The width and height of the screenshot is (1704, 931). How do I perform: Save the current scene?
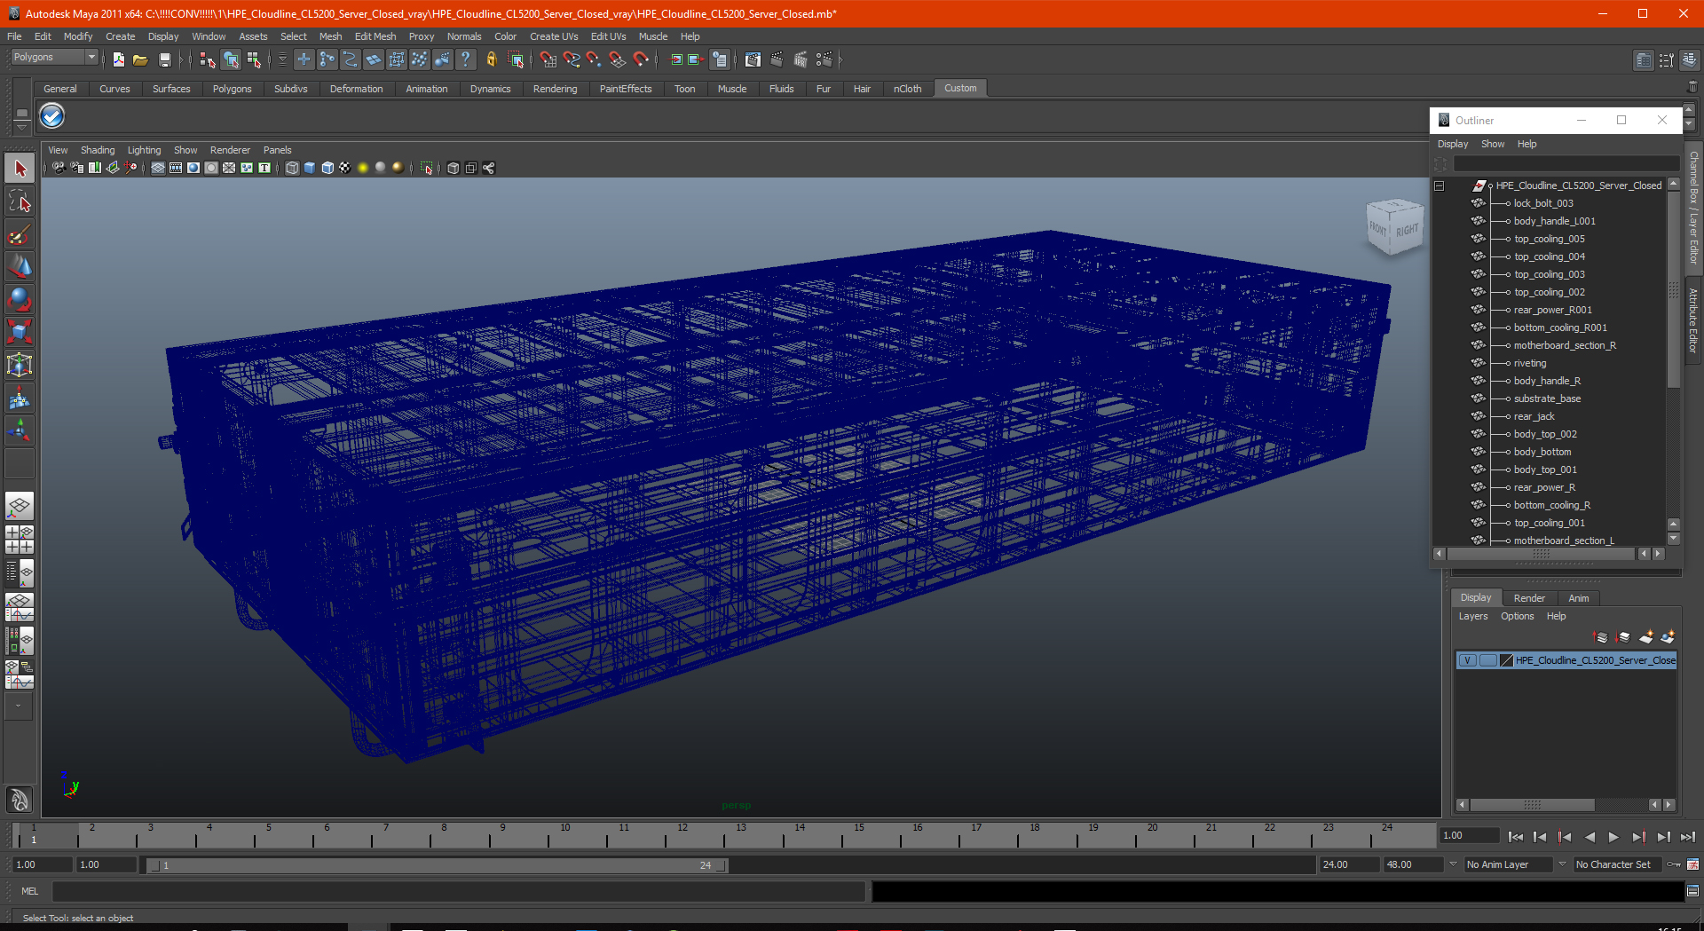pos(164,59)
